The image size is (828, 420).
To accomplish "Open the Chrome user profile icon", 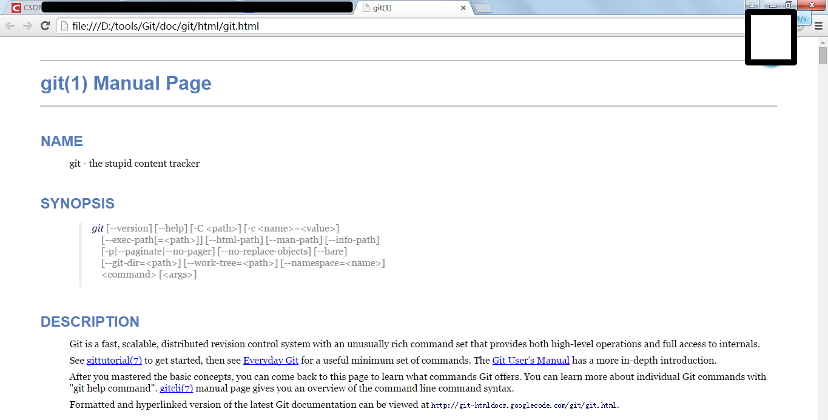I will pyautogui.click(x=752, y=4).
